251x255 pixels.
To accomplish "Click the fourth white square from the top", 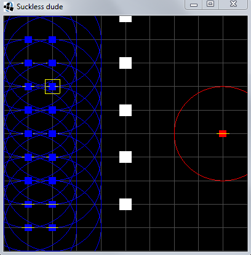I will click(x=125, y=157).
